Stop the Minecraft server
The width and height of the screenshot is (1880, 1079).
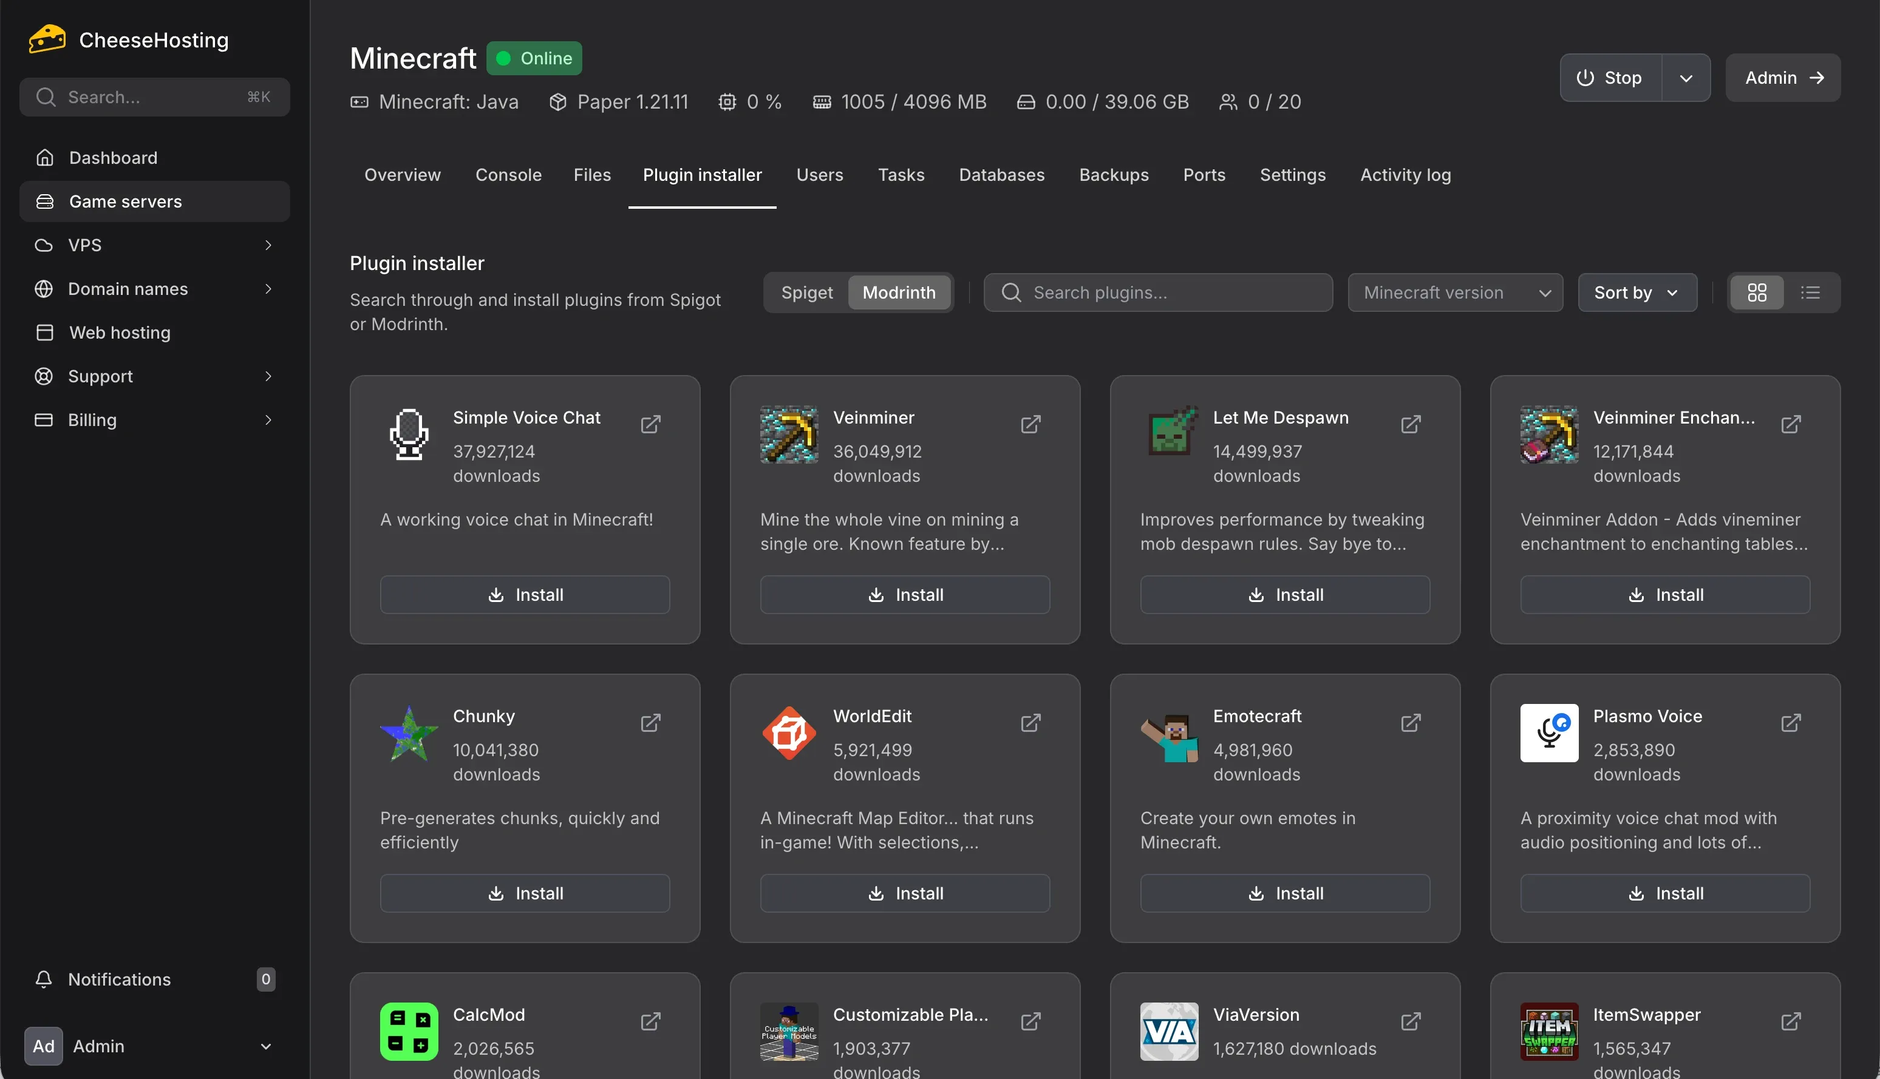[1610, 77]
